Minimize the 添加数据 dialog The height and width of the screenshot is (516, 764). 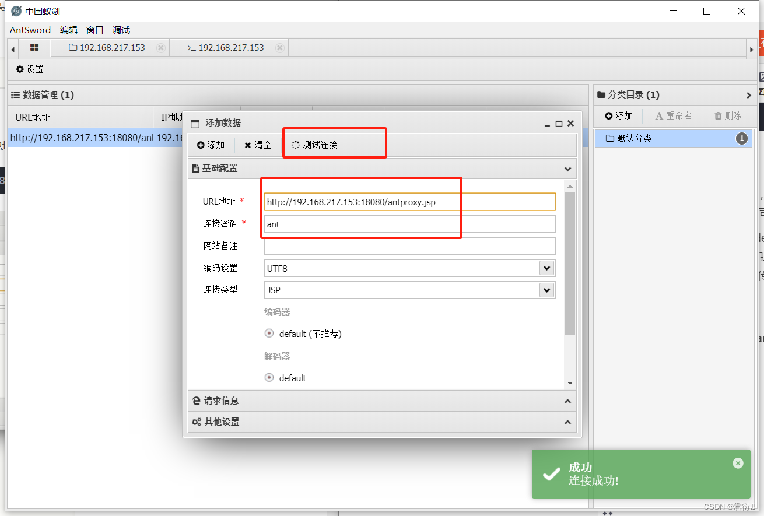pyautogui.click(x=547, y=124)
